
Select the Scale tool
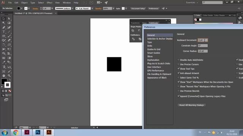9,45
